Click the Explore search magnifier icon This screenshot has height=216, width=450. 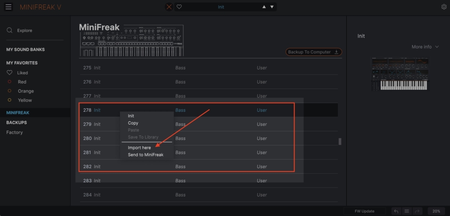tap(9, 30)
